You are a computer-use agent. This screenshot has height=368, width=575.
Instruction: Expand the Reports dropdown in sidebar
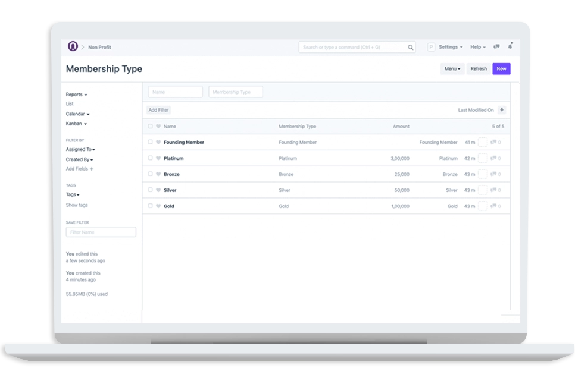[76, 95]
